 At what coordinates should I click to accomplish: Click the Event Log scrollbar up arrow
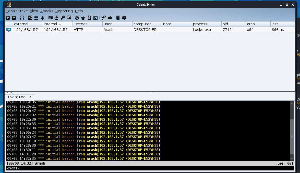coord(292,103)
